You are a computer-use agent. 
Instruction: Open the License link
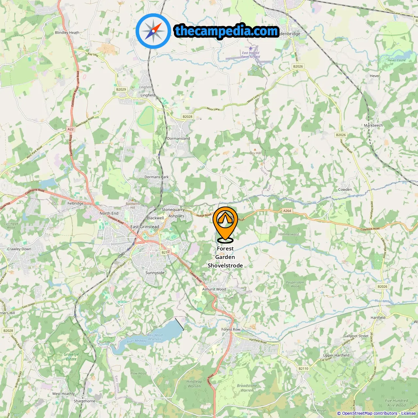[x=409, y=413]
